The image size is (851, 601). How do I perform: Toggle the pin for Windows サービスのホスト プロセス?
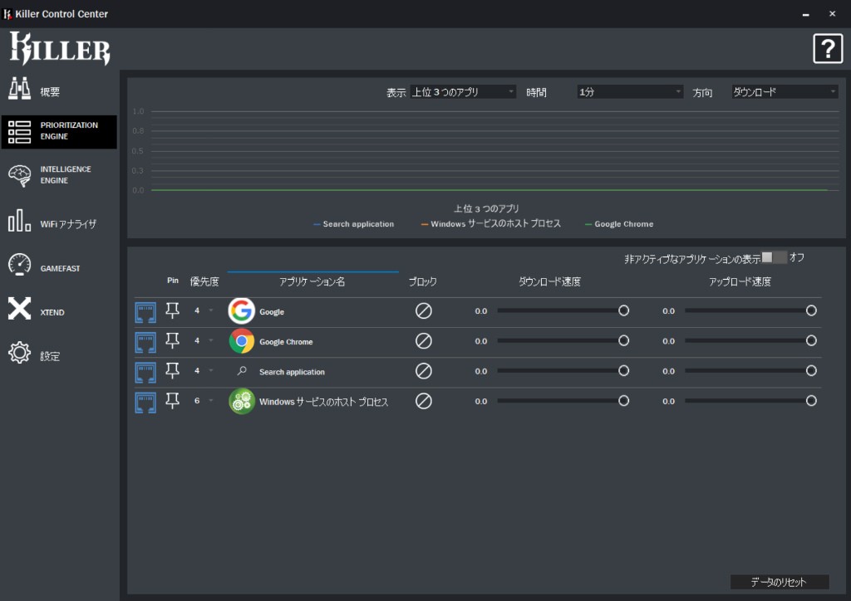click(x=173, y=401)
